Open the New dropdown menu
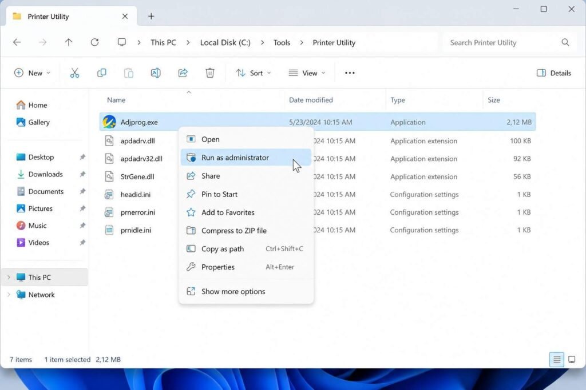This screenshot has height=390, width=586. point(32,73)
